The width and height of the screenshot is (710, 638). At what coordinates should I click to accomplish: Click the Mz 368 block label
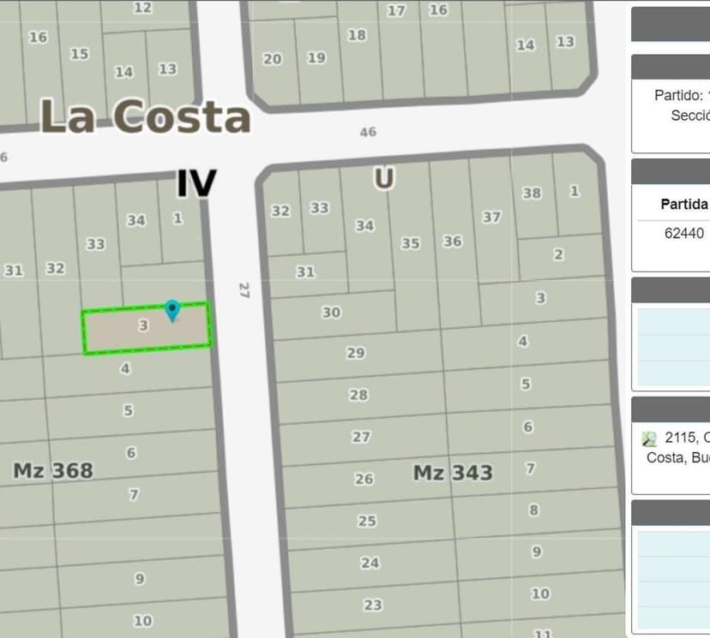[53, 470]
